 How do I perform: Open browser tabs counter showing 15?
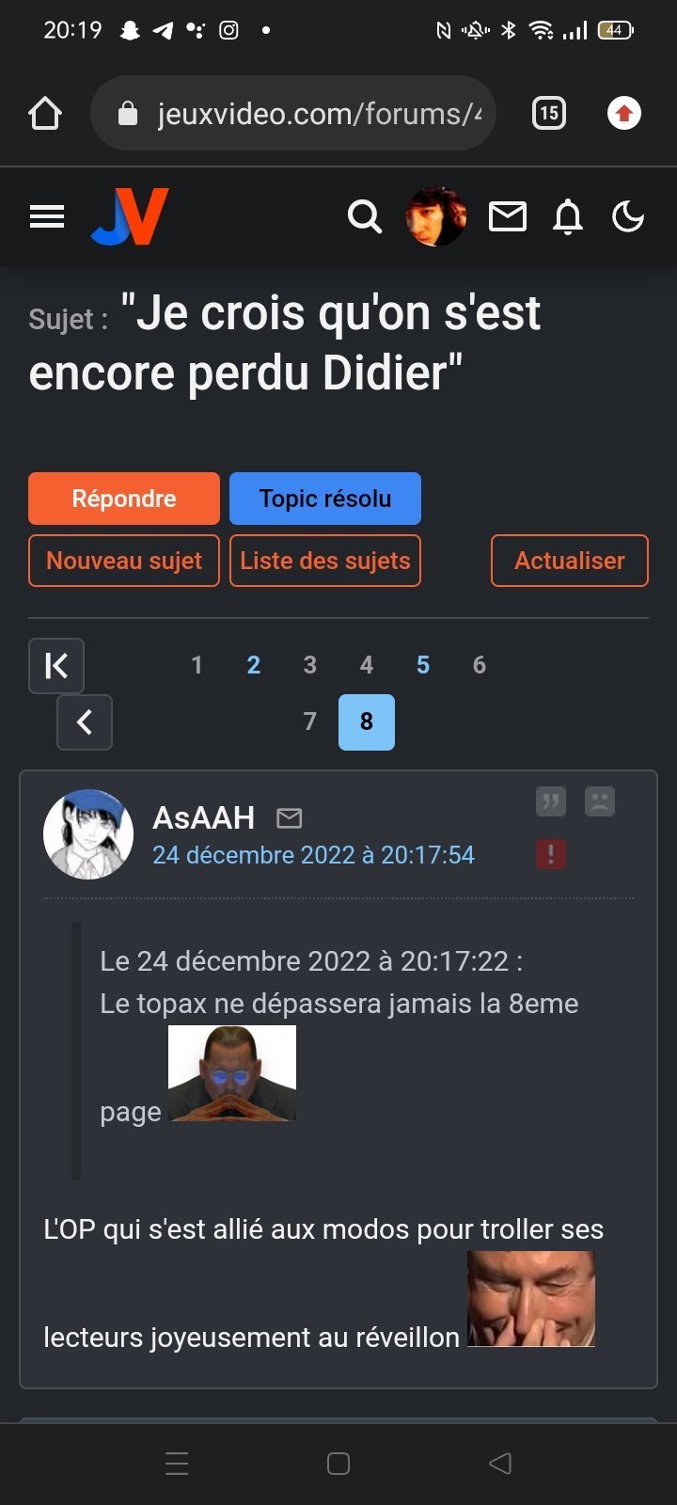pyautogui.click(x=549, y=114)
